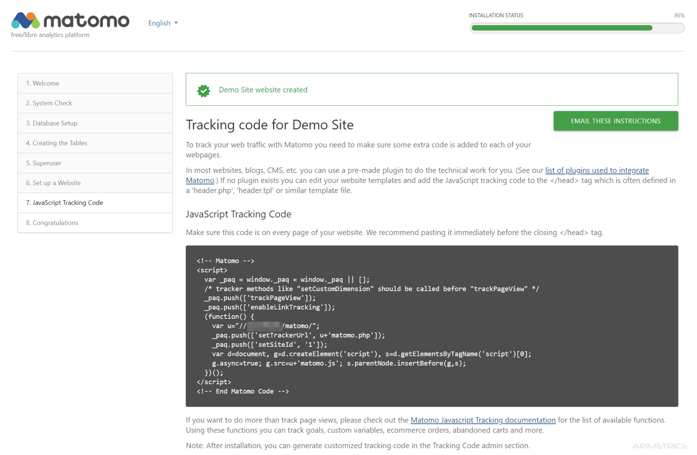The height and width of the screenshot is (455, 697).
Task: Click the EMAIL THESE INSTRUCTIONS button
Action: click(x=615, y=121)
